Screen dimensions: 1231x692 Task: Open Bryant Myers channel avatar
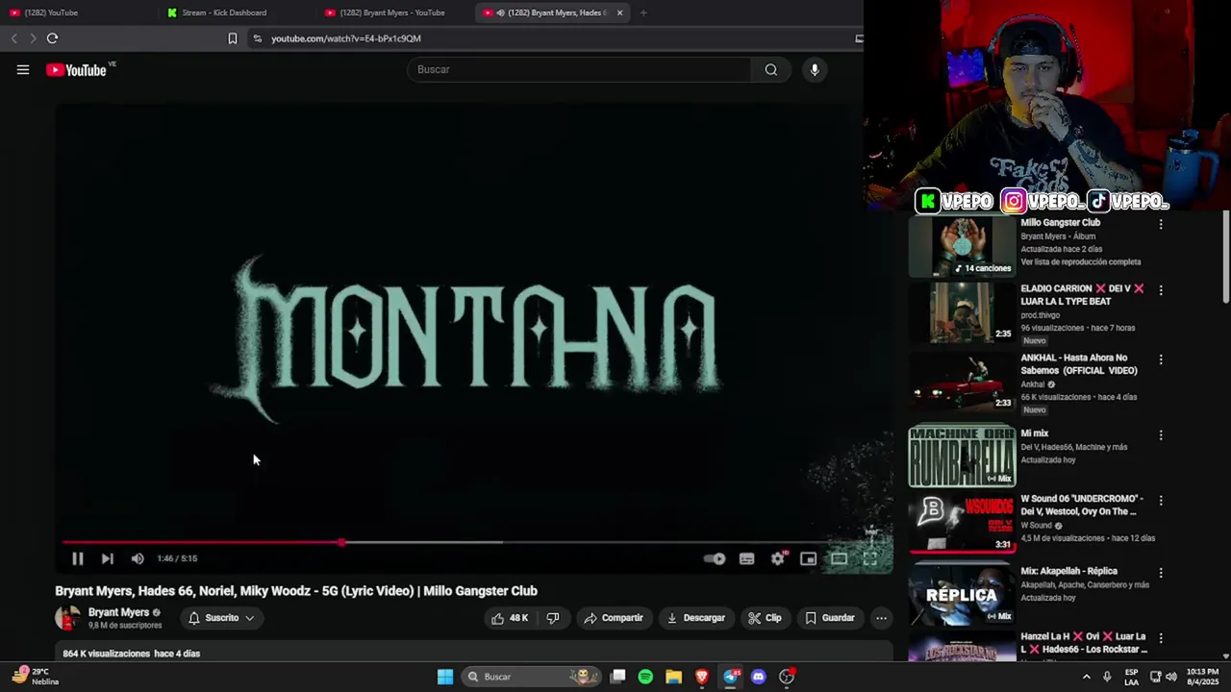pyautogui.click(x=67, y=618)
